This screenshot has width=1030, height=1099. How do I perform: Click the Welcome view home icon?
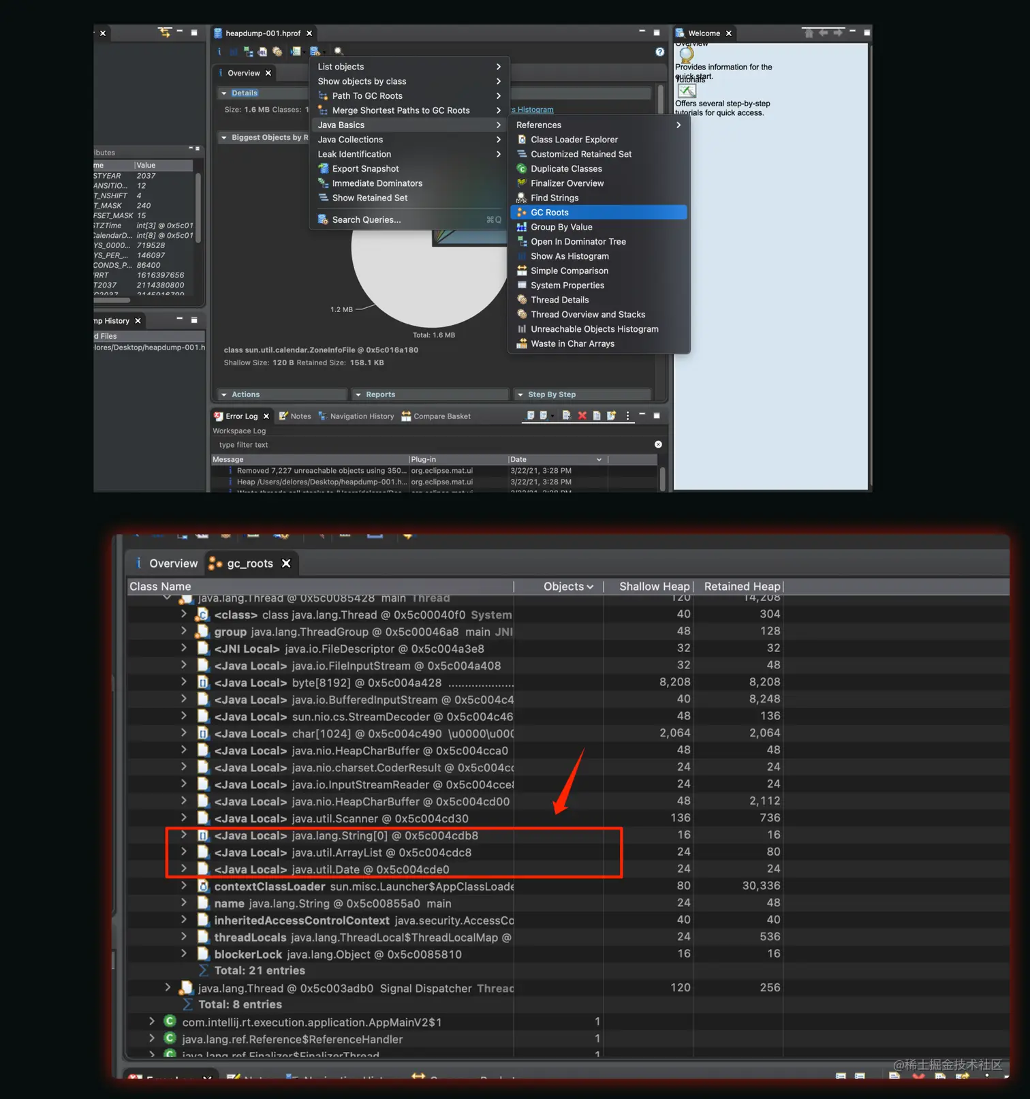click(x=809, y=33)
